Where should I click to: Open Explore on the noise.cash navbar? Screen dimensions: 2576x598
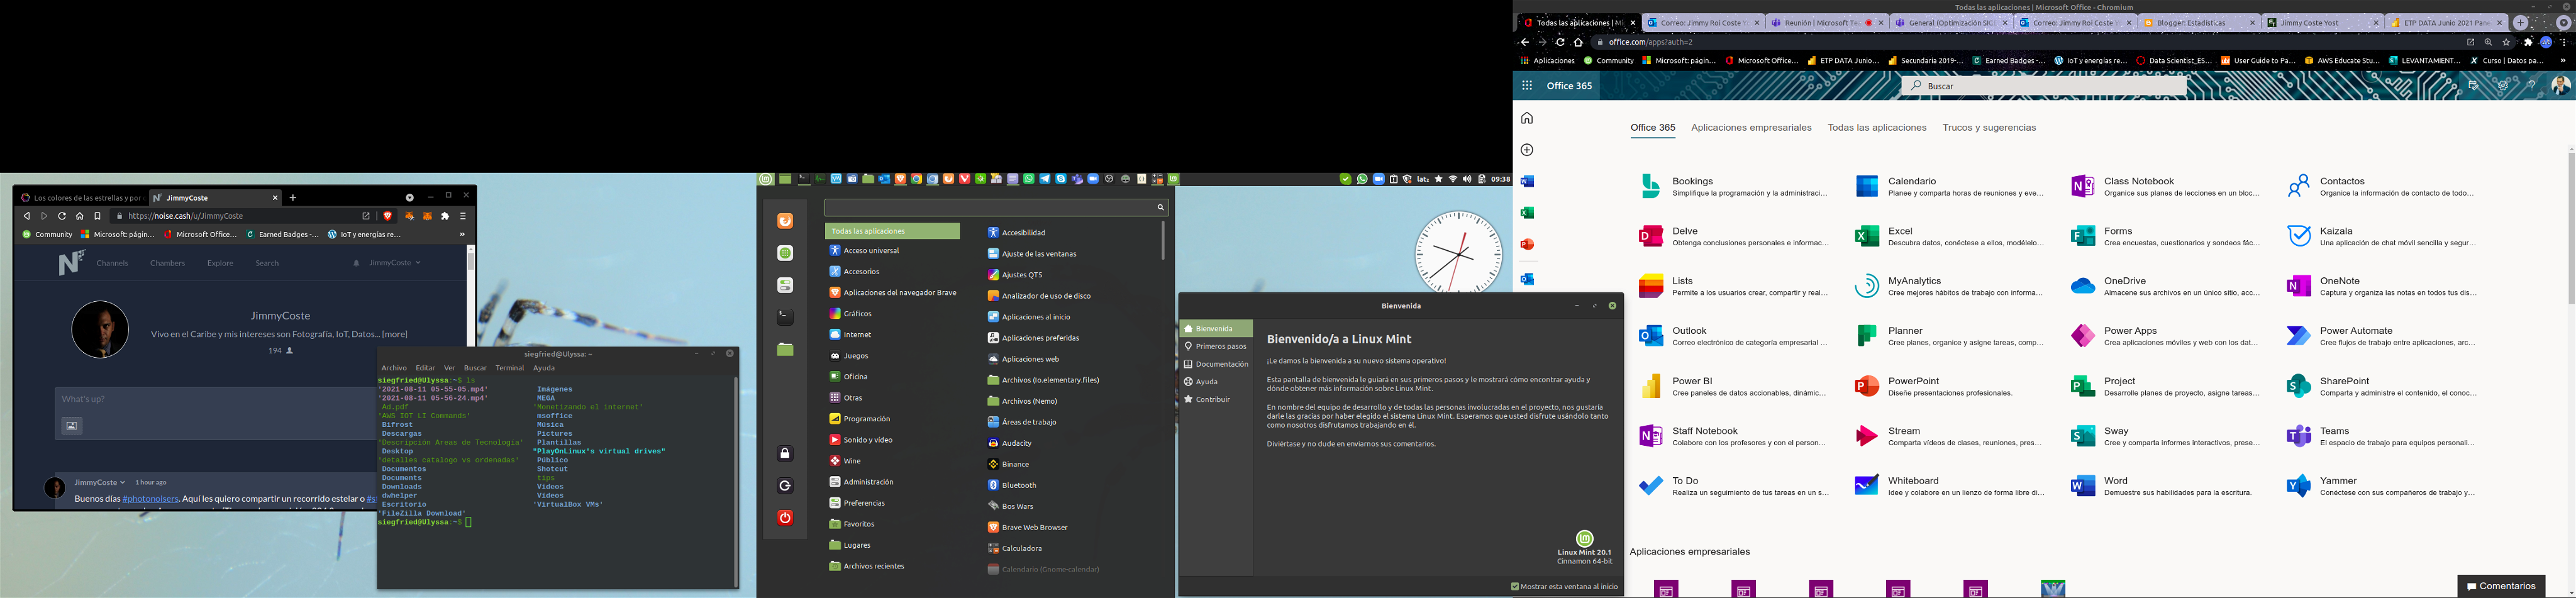[x=220, y=263]
